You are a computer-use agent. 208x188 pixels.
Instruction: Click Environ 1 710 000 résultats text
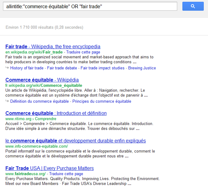pyautogui.click(x=44, y=28)
